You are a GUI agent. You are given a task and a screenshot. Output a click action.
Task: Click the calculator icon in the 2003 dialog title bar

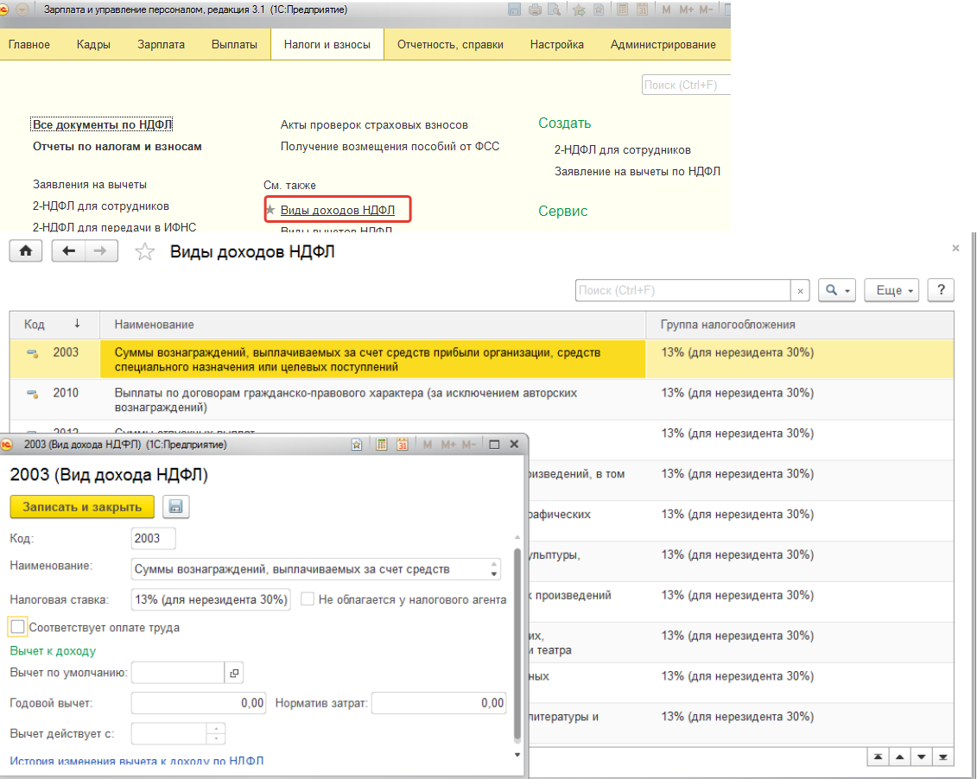(x=381, y=445)
